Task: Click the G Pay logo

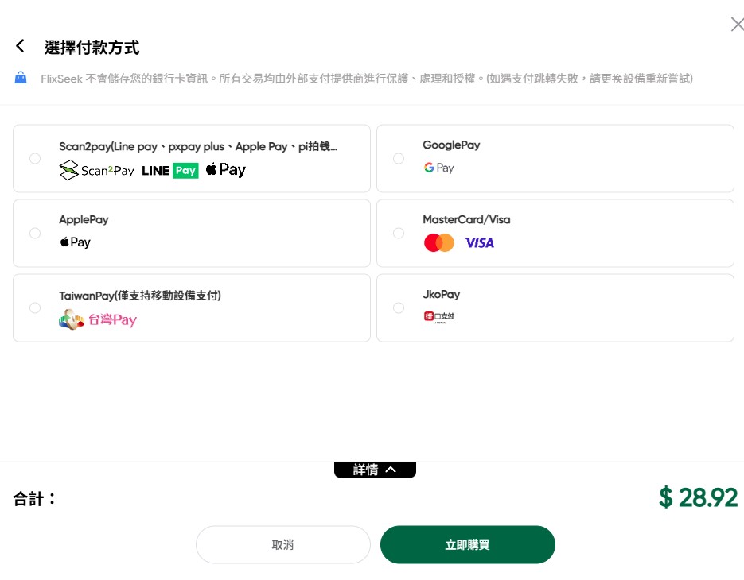Action: [x=439, y=168]
